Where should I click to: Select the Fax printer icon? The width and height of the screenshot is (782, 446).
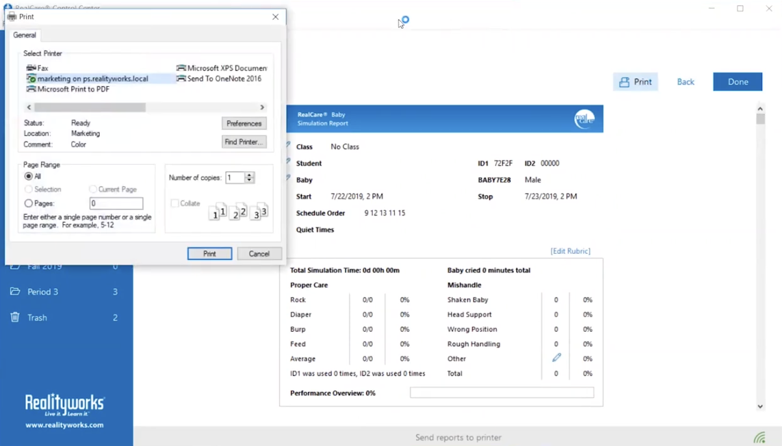pyautogui.click(x=31, y=68)
